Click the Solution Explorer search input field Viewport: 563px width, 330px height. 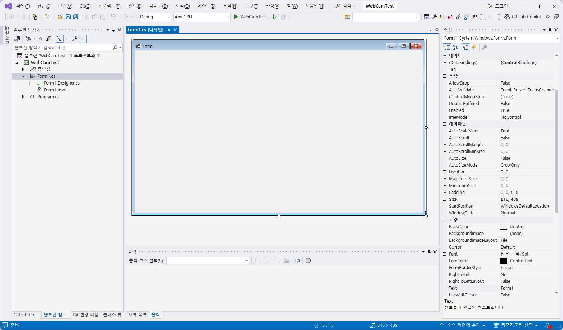point(63,48)
